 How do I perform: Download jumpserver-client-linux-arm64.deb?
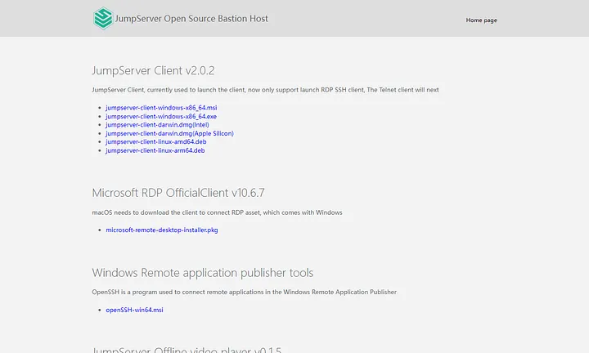(155, 150)
